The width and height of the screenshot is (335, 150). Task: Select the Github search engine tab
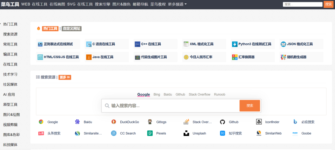click(x=180, y=94)
